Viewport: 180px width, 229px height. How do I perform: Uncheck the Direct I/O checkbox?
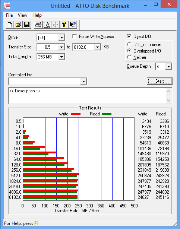click(129, 36)
